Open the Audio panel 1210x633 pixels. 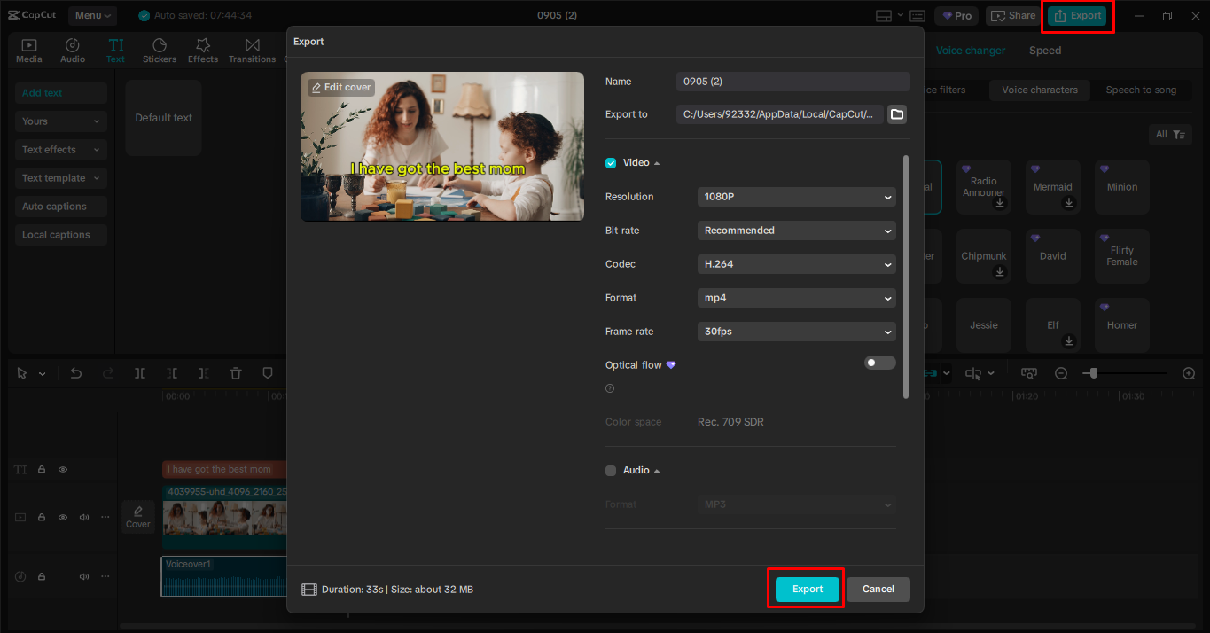pos(72,49)
